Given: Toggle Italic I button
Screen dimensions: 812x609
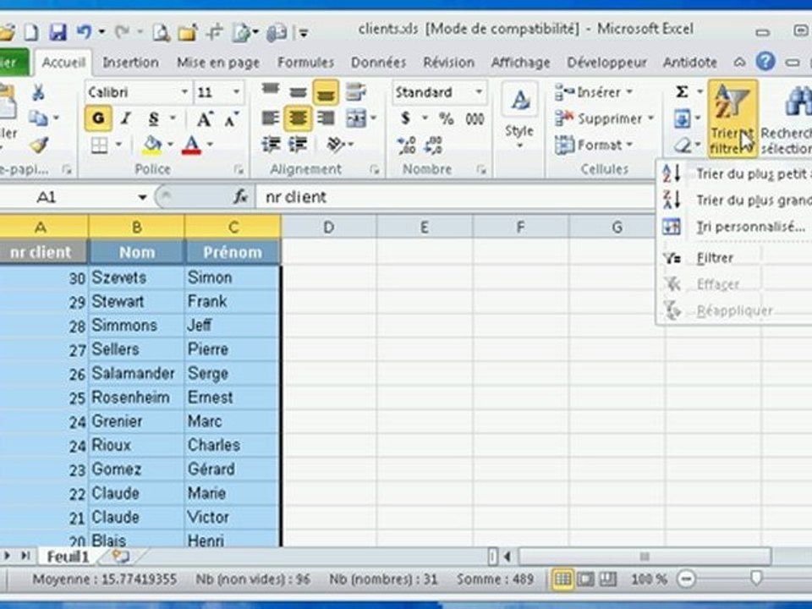Looking at the screenshot, I should pyautogui.click(x=125, y=119).
